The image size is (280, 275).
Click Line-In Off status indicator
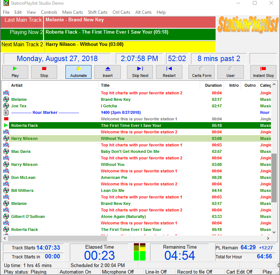click(156, 272)
